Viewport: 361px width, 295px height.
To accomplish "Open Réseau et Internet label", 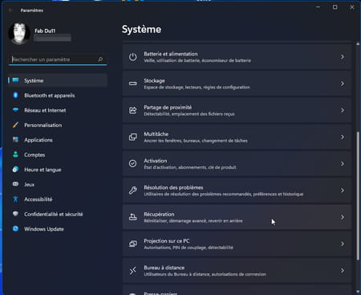I will point(45,110).
